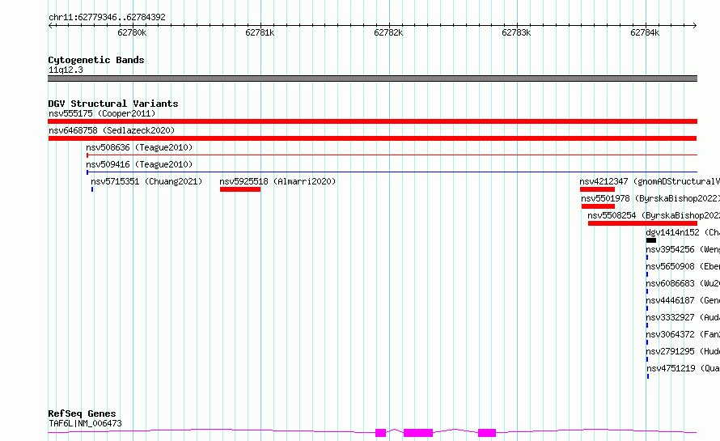Select the nsv3954256 variant label
The image size is (720, 441).
point(683,249)
